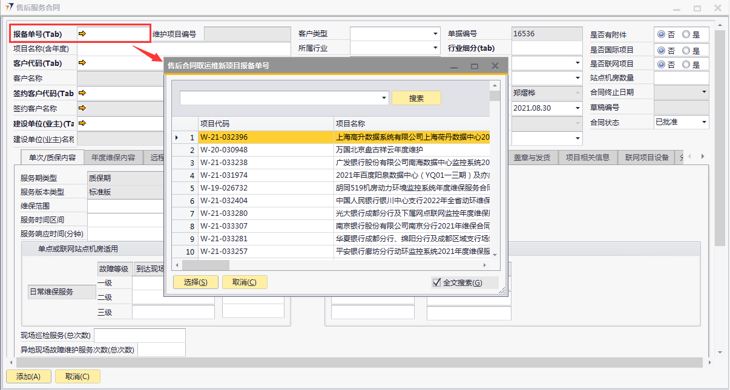This screenshot has width=730, height=390.
Task: Open the 客户类型 dropdown
Action: 435,34
